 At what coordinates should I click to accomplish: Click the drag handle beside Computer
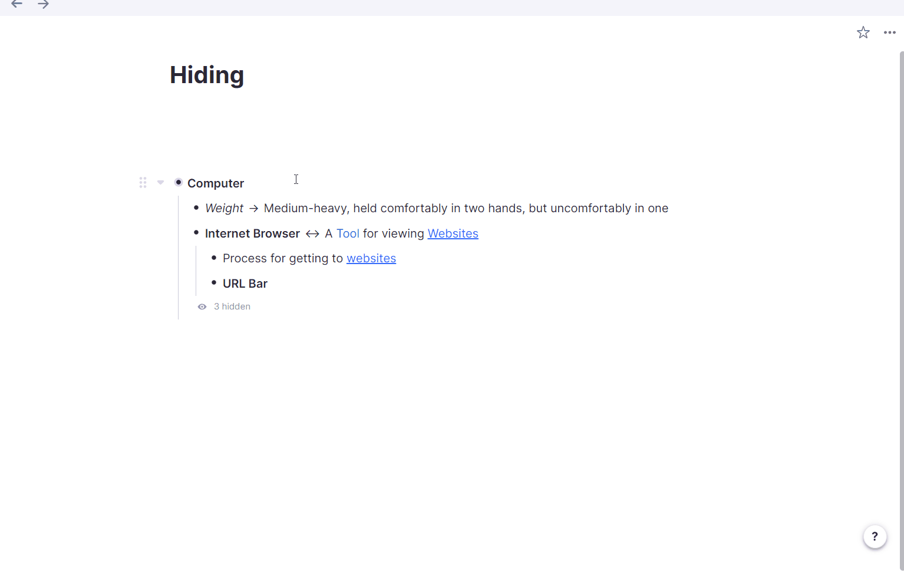(143, 183)
